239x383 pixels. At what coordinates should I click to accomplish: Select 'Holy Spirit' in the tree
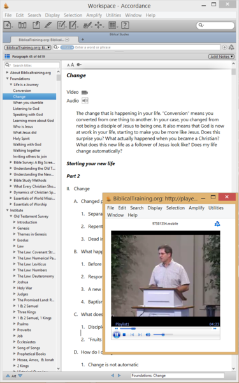(x=21, y=139)
